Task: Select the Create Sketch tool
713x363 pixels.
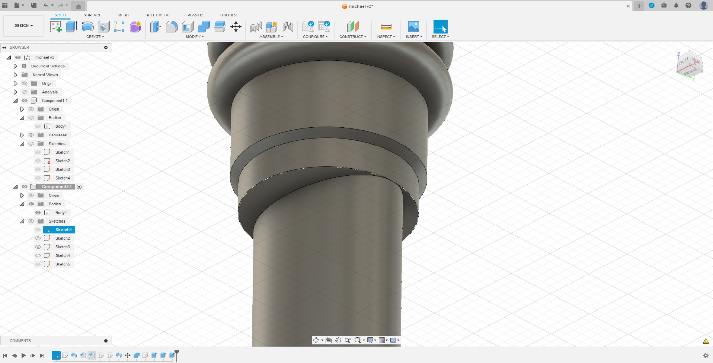Action: (x=56, y=26)
